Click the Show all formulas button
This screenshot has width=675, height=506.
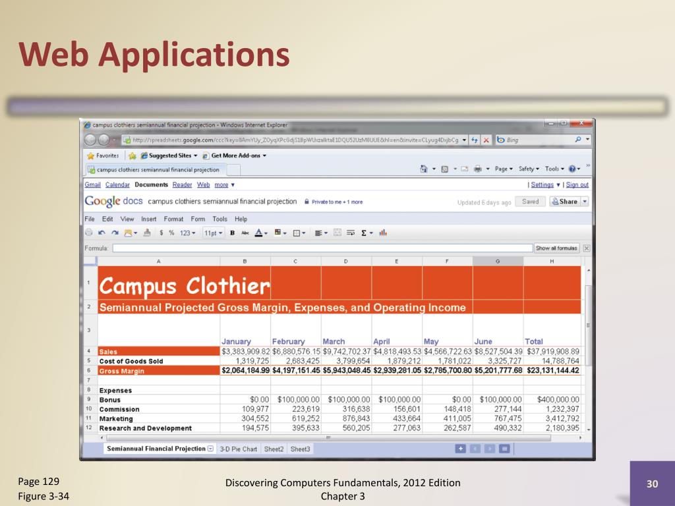(556, 248)
